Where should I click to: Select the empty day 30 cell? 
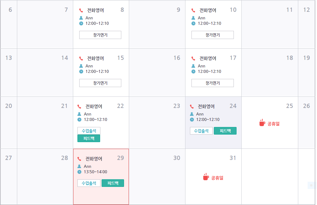[157, 178]
